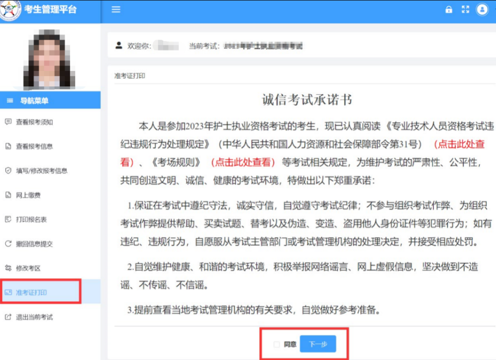Open the first red 点击此处查看 link
Viewport: 496px width, 360px height.
(459, 144)
